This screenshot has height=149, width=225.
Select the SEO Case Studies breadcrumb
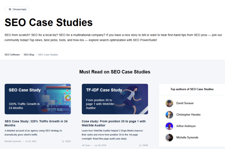48,55
